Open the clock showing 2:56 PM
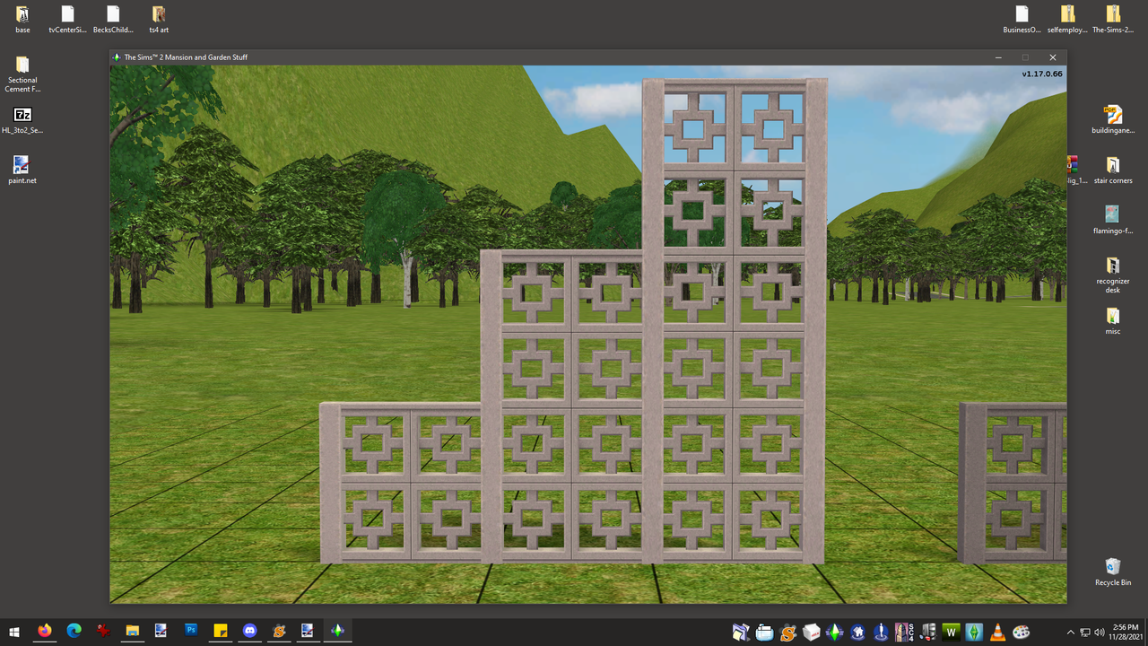1148x646 pixels. pyautogui.click(x=1125, y=632)
